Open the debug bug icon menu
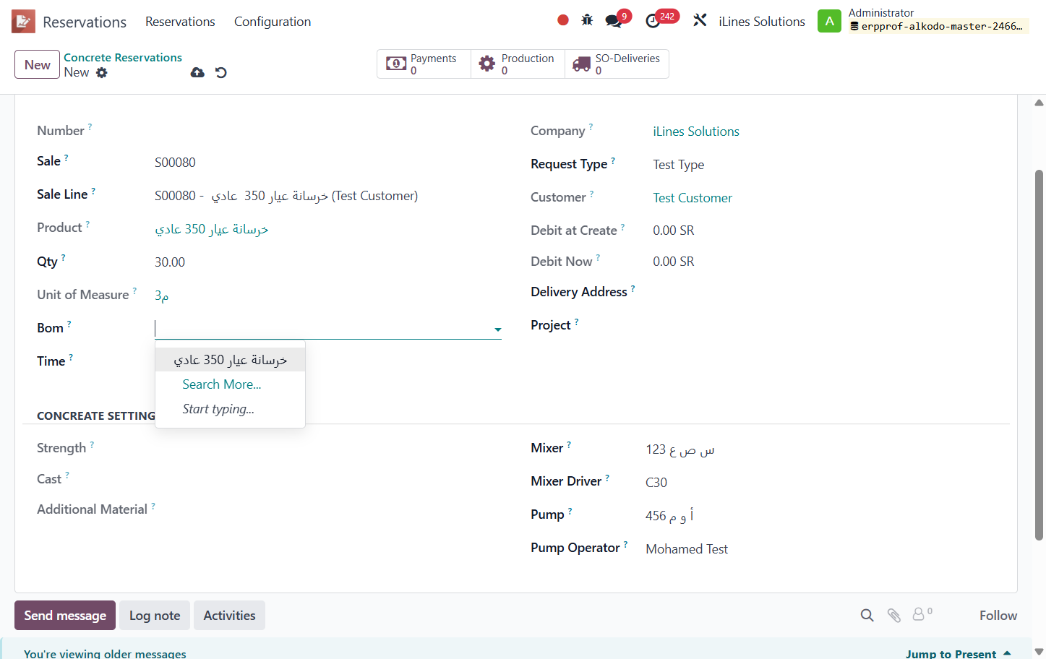Image resolution: width=1046 pixels, height=659 pixels. click(587, 20)
